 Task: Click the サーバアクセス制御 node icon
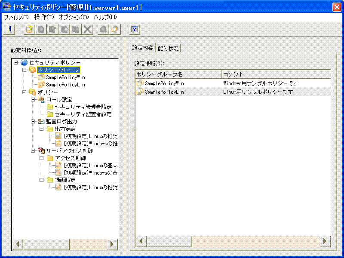41,151
